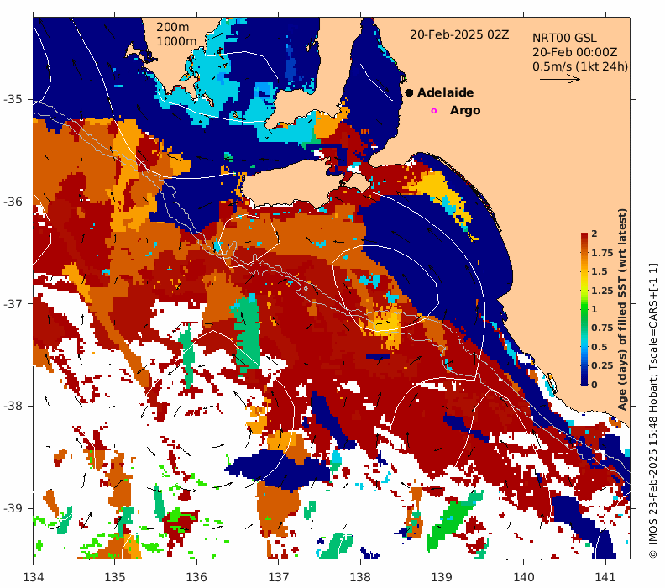665x588 pixels.
Task: Click the velocity scale reference arrow
Action: (560, 79)
